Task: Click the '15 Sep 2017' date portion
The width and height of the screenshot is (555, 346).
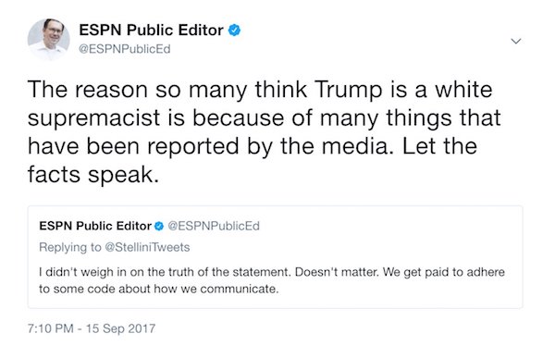Action: point(120,328)
